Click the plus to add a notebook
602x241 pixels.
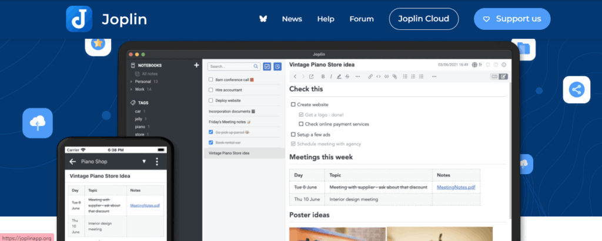coord(196,65)
